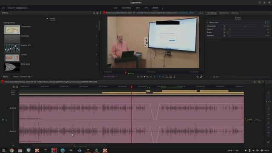Favorite the Limiter effect row toggle

click(96, 54)
